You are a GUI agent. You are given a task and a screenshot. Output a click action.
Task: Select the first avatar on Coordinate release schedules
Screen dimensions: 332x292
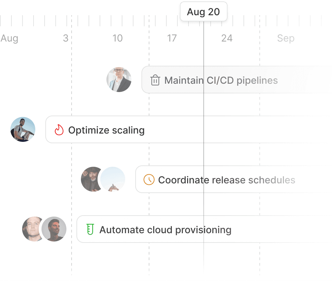(91, 179)
